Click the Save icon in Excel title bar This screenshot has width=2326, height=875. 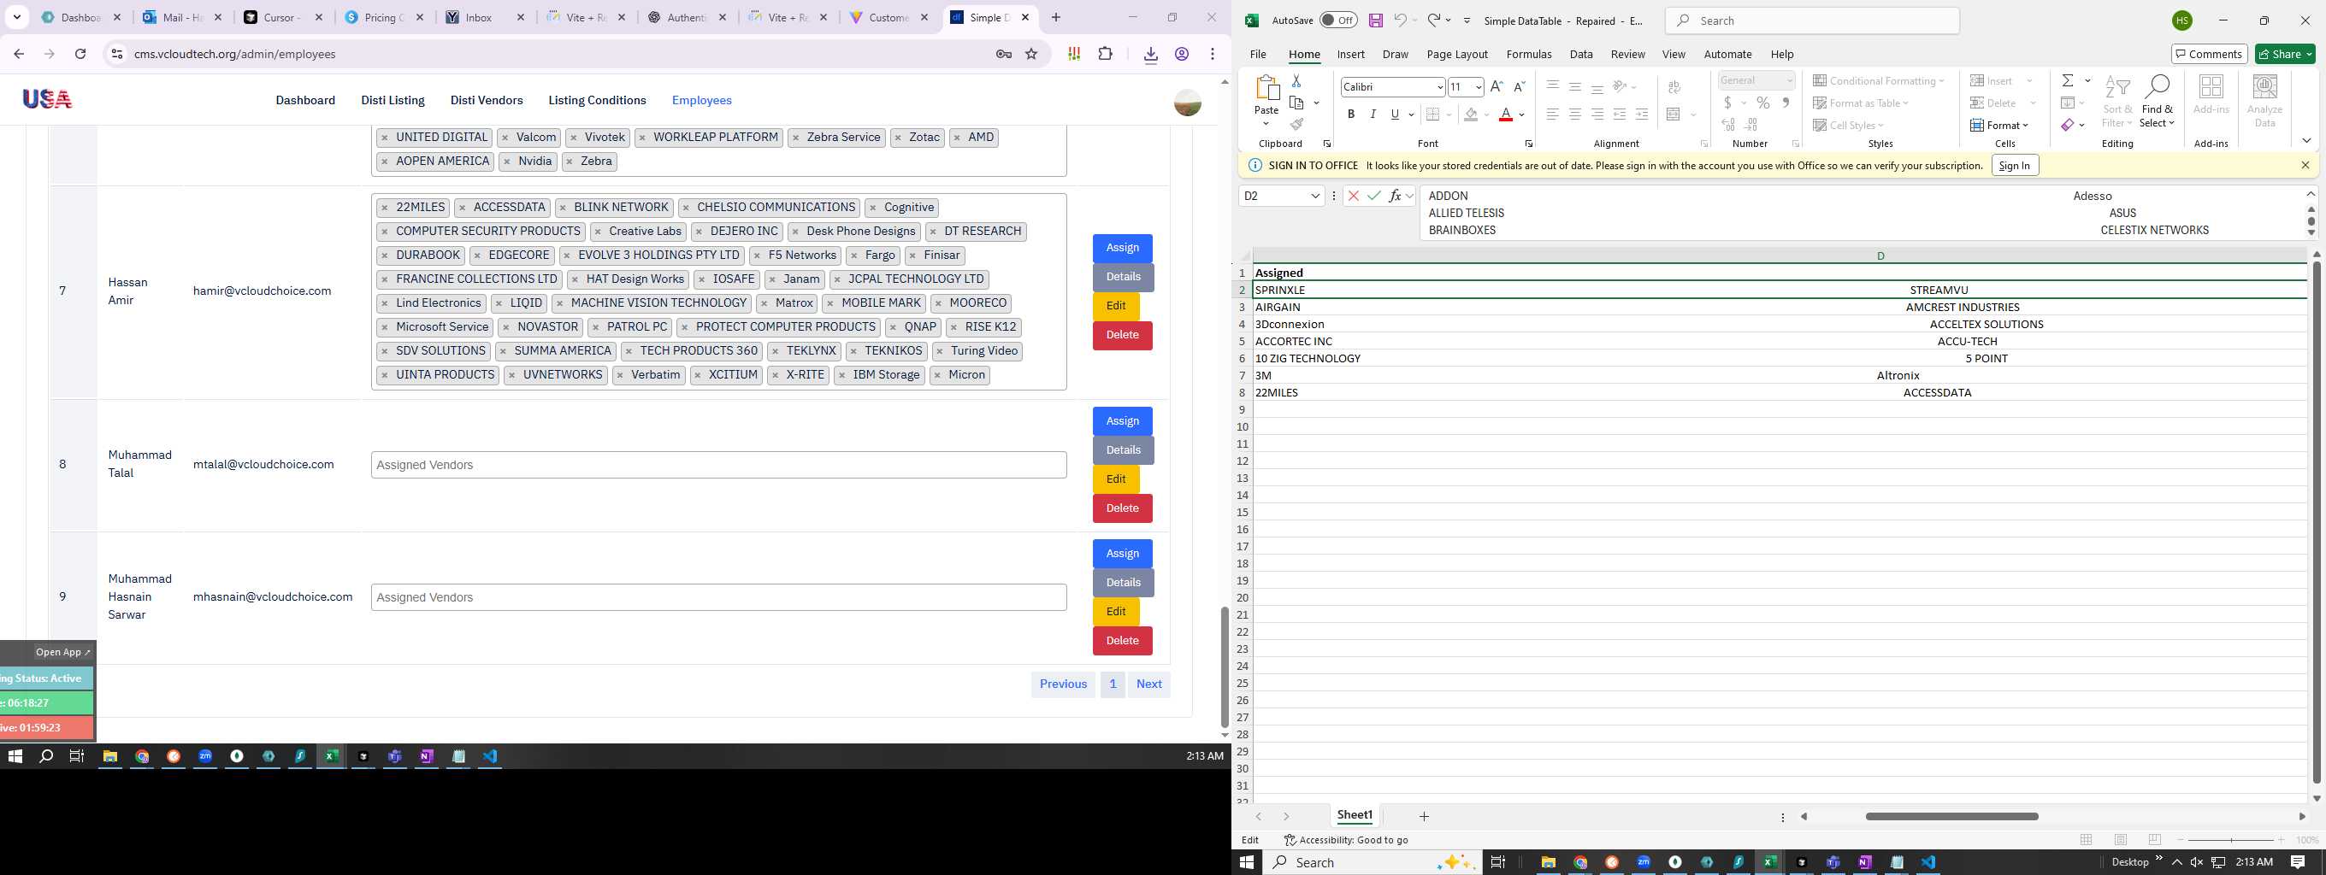click(x=1375, y=20)
